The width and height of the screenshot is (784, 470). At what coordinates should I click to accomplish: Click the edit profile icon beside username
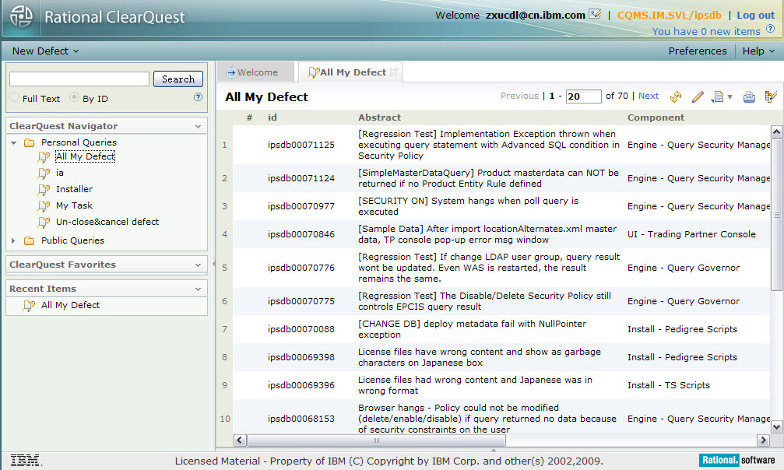click(x=596, y=15)
